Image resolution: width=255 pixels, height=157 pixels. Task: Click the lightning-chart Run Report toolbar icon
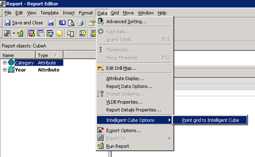(20, 33)
